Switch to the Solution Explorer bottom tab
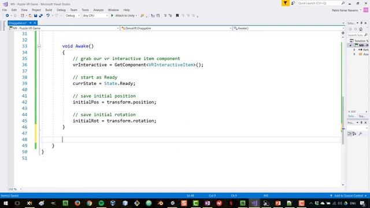The height and width of the screenshot is (208, 370). (351, 116)
